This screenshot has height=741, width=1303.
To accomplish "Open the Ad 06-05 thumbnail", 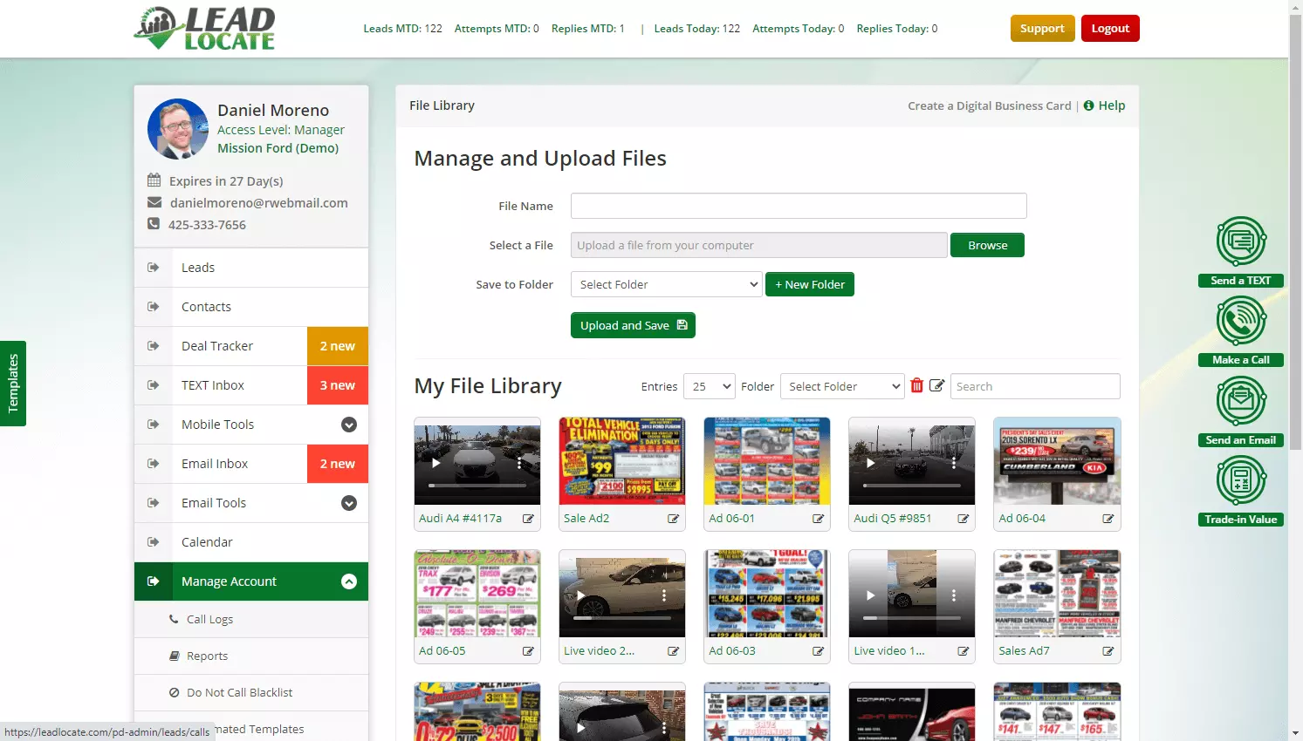I will point(477,594).
